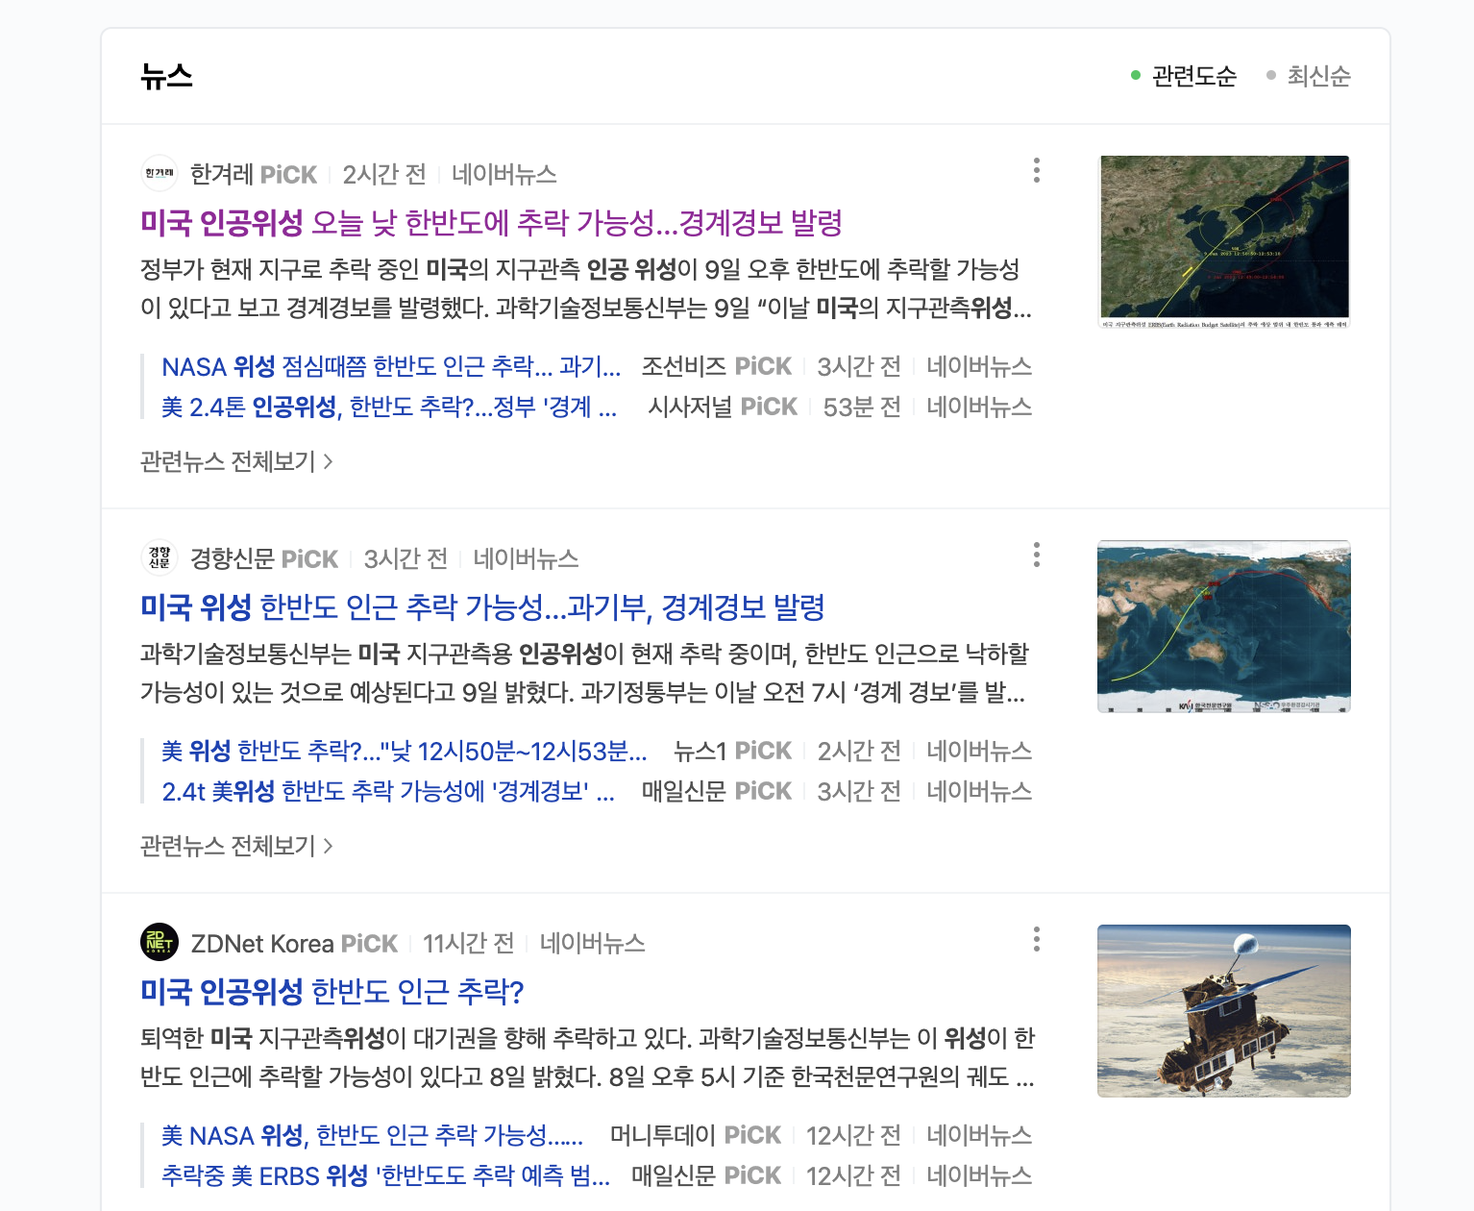Screen dimensions: 1474x1211
Task: Open 네이버뉴스 link in the 뉴스1 row
Action: pos(979,752)
